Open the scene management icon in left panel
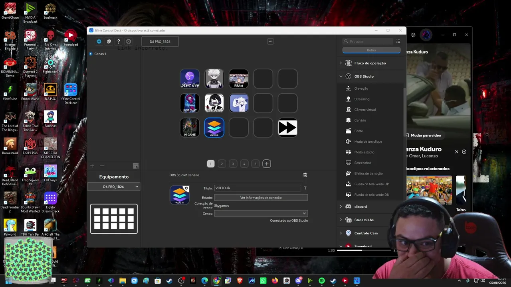The image size is (511, 287). pyautogui.click(x=136, y=166)
